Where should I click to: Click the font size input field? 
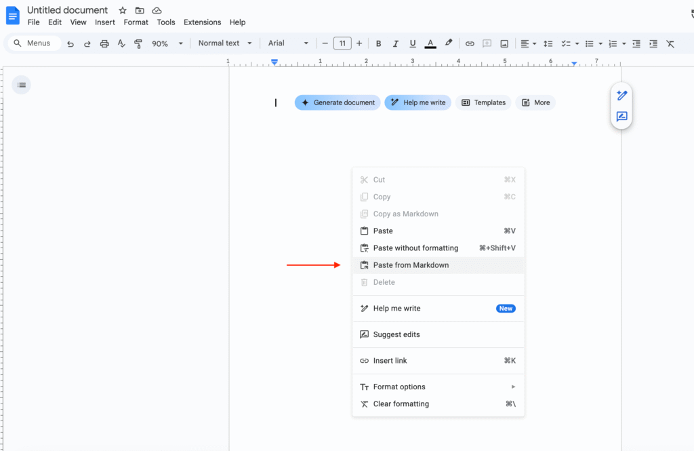coord(342,43)
